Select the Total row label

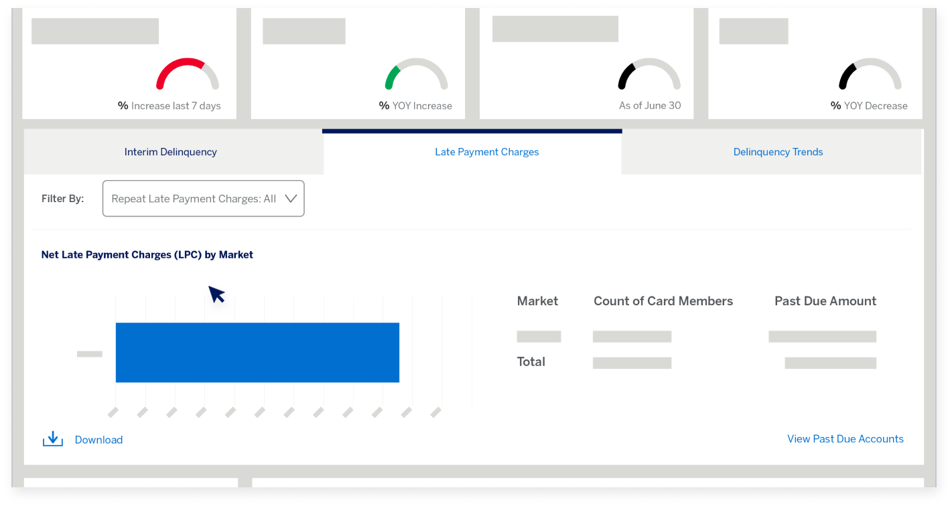pyautogui.click(x=531, y=361)
